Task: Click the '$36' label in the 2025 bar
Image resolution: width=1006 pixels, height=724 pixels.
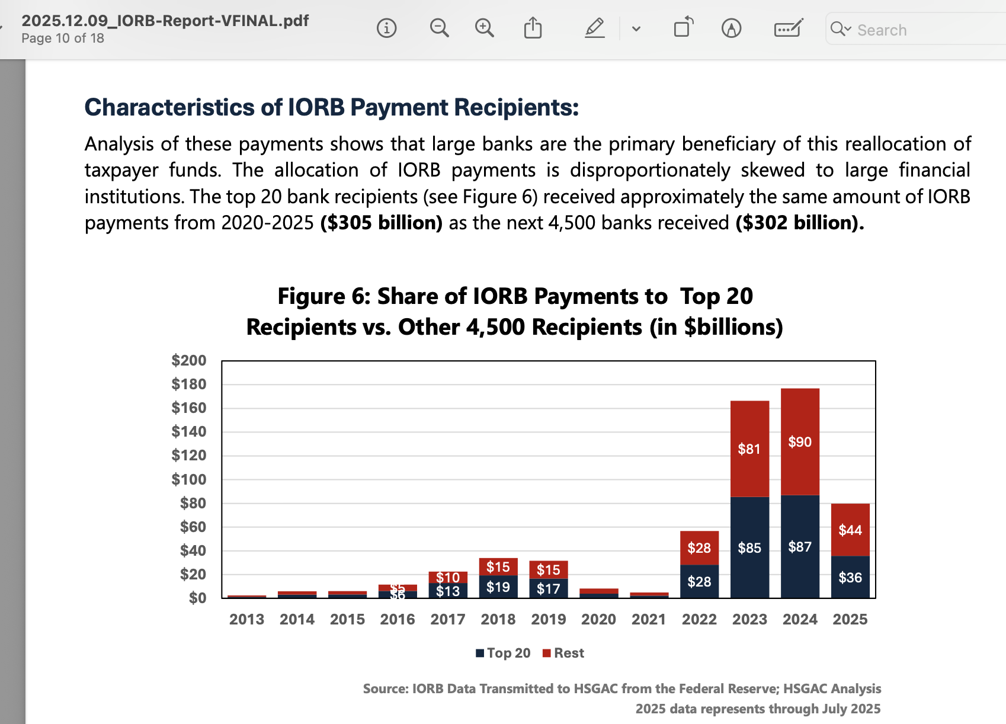Action: point(850,578)
